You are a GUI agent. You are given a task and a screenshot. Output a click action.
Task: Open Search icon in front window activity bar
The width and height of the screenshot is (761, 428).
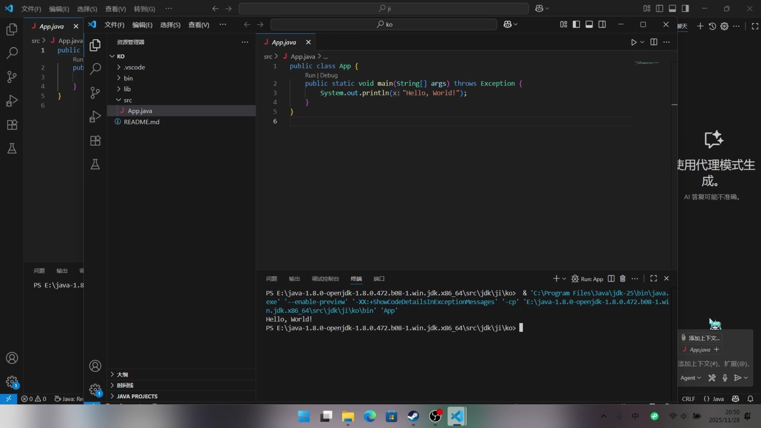point(95,69)
